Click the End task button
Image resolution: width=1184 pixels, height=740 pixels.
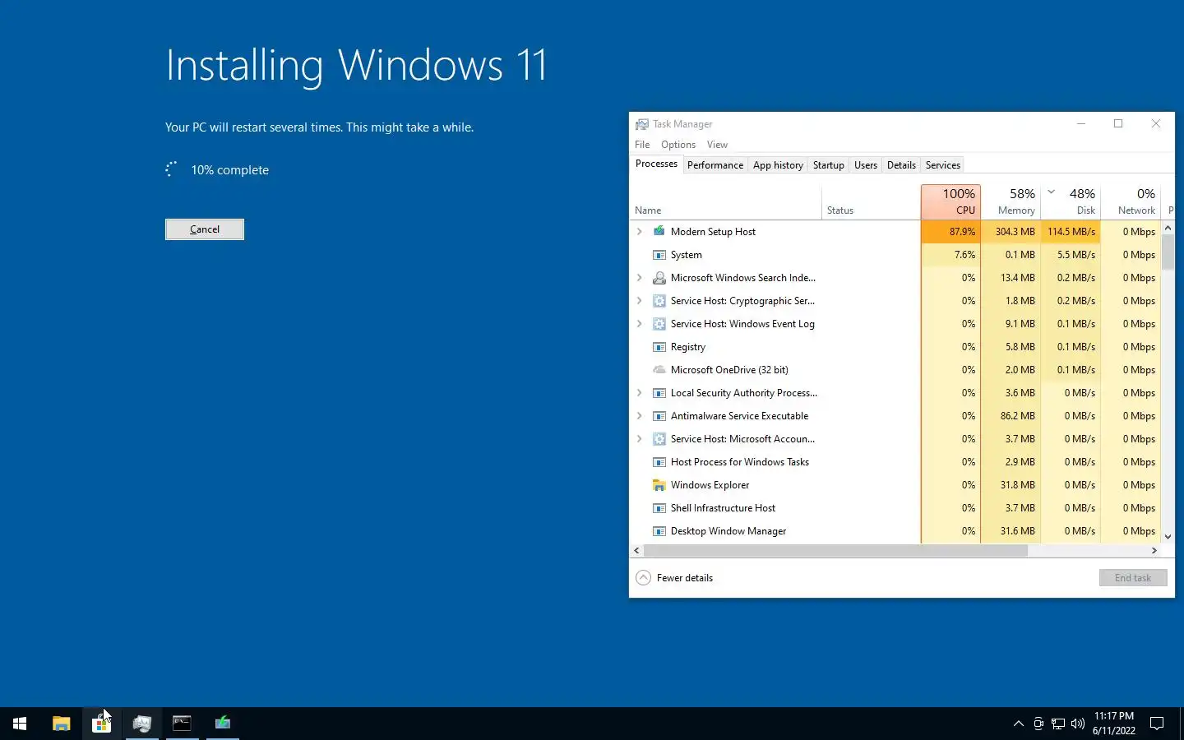click(1133, 578)
